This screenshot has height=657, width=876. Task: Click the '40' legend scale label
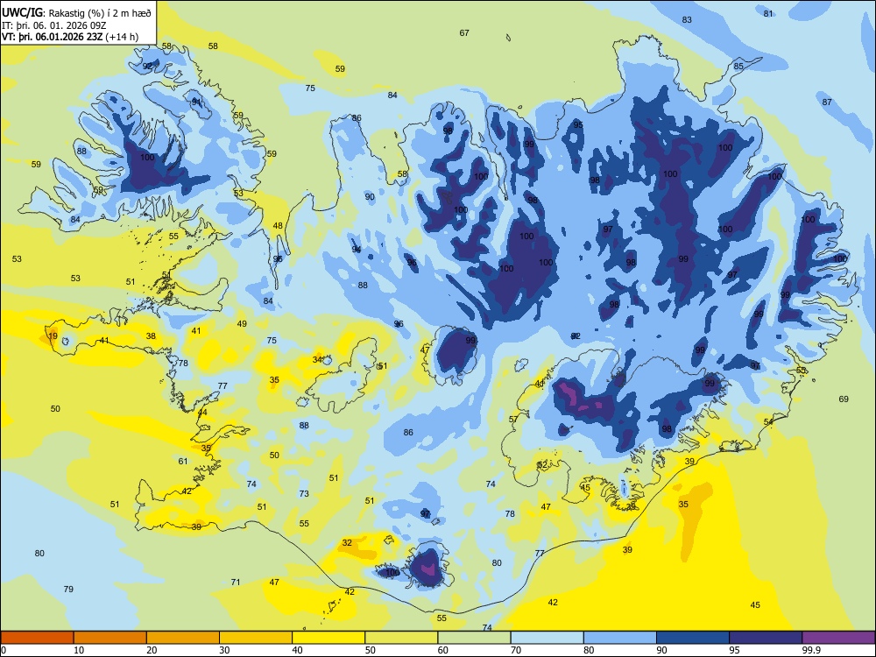[298, 650]
